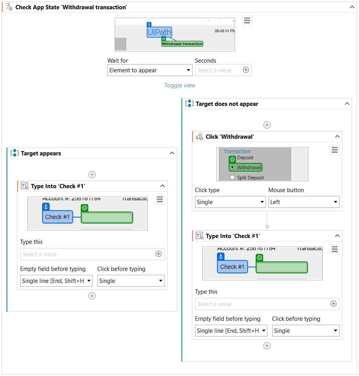359x376 pixels.
Task: Click the Toggle view link
Action: click(x=180, y=85)
